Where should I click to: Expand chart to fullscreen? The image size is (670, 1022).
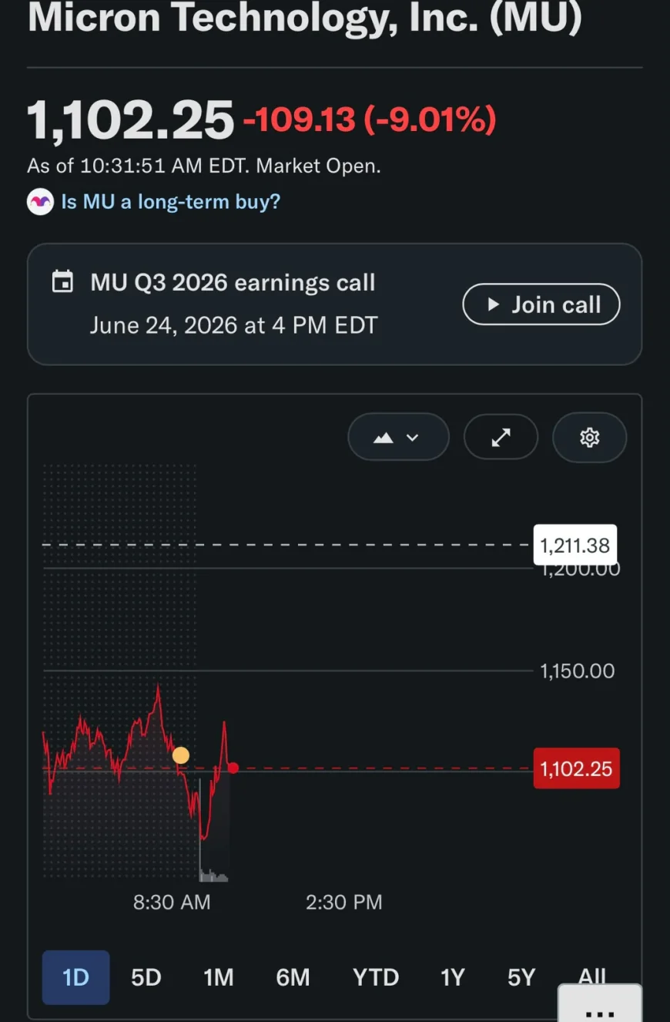(501, 438)
